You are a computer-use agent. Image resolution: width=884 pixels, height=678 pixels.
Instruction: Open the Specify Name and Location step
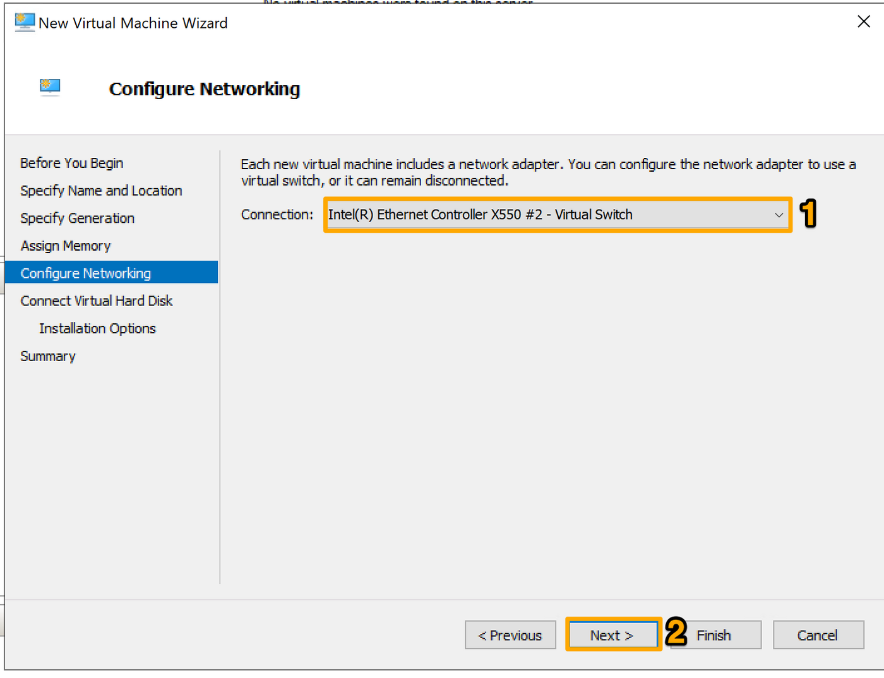[x=101, y=191]
